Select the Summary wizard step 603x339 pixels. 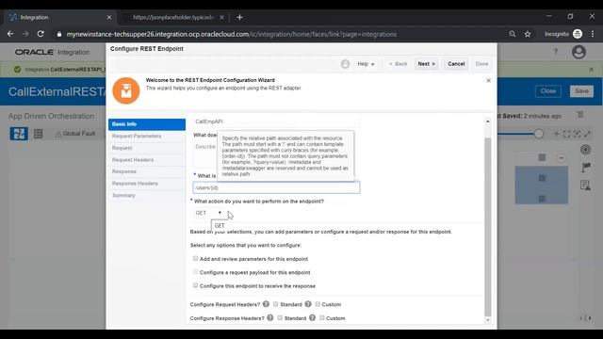point(147,195)
